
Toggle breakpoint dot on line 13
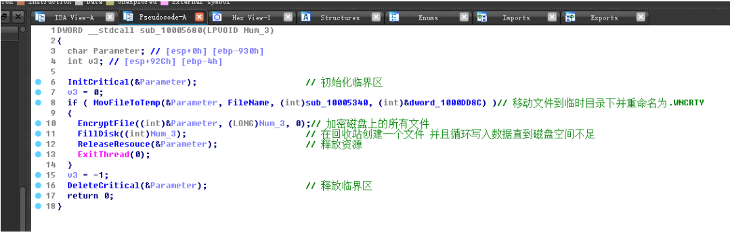[38, 155]
